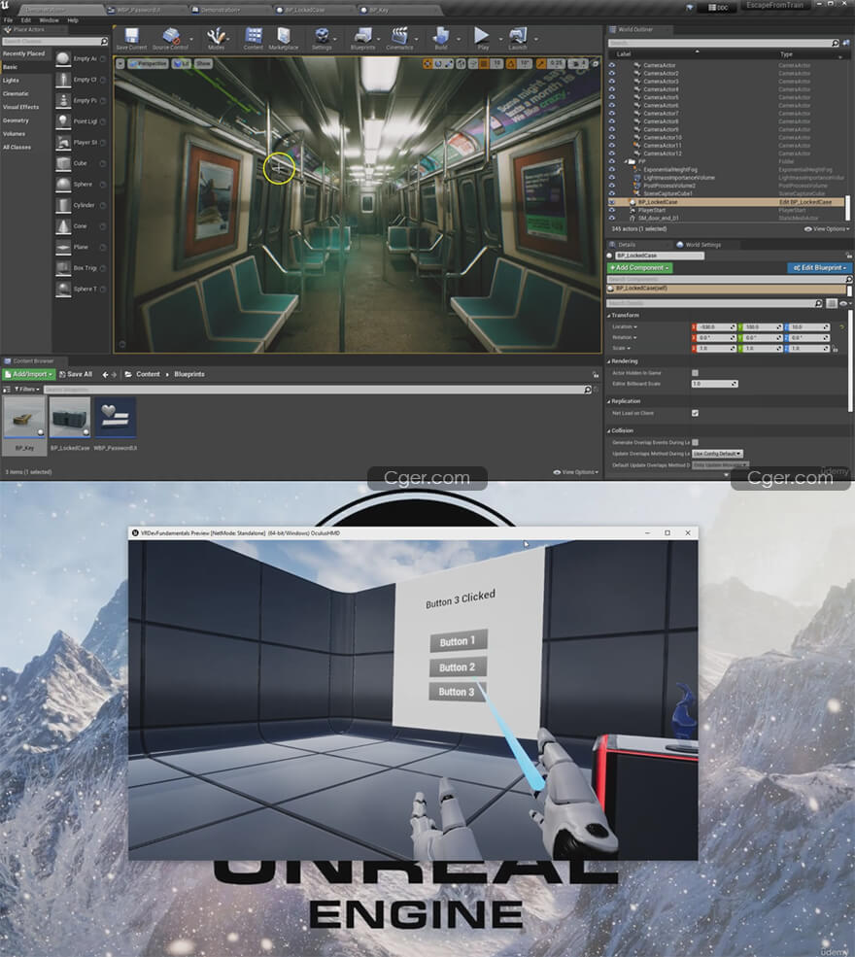
Task: Click Button 2 in VR preview
Action: point(458,667)
